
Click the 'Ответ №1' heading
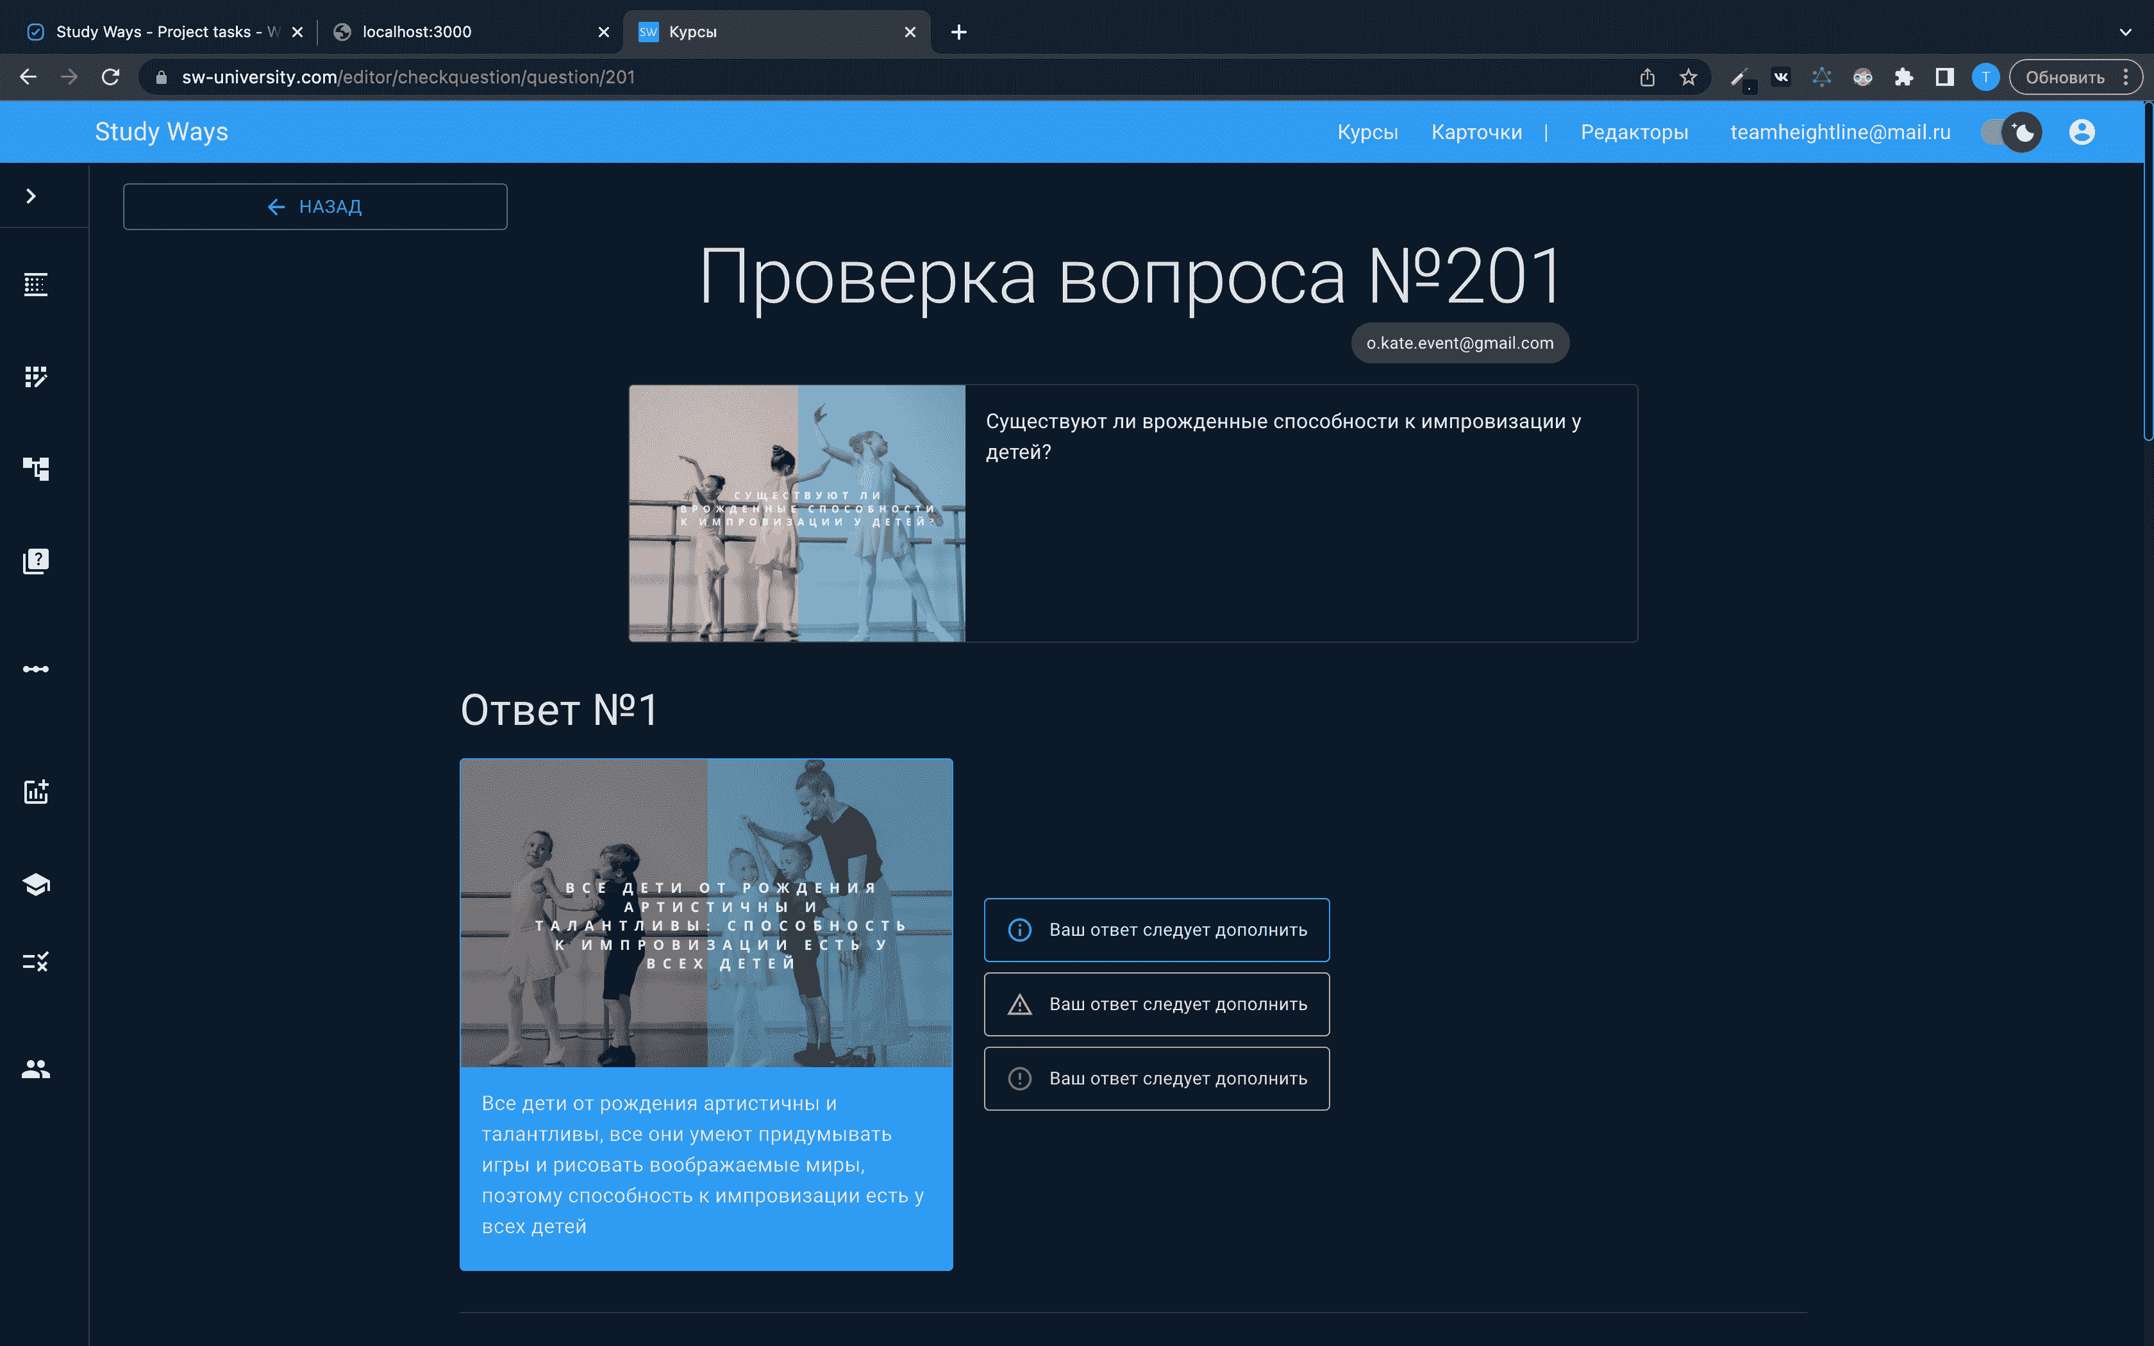(559, 710)
